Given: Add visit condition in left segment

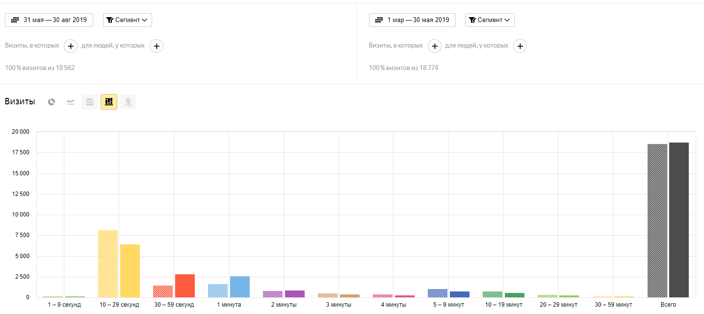Looking at the screenshot, I should (71, 46).
